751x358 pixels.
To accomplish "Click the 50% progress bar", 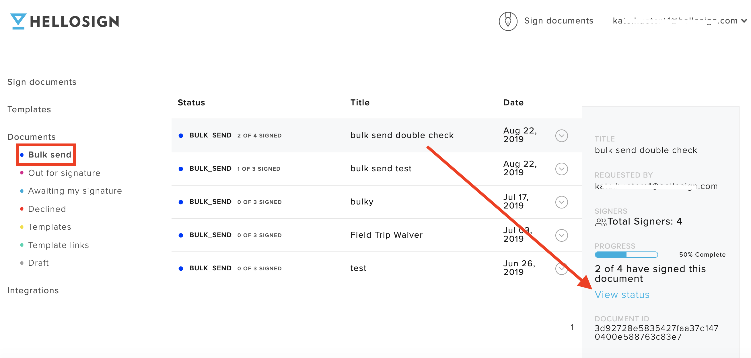I will pos(626,255).
